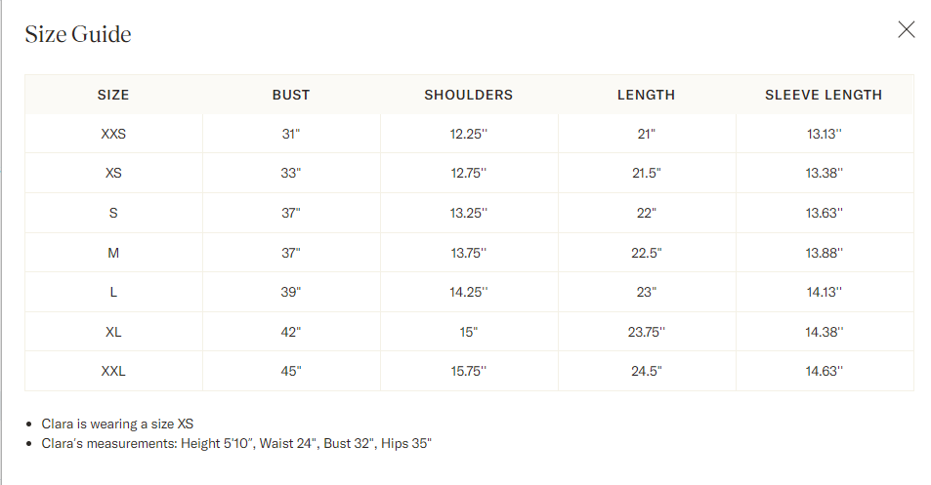Click the line listing Clara's measurements
This screenshot has width=931, height=485.
point(236,444)
